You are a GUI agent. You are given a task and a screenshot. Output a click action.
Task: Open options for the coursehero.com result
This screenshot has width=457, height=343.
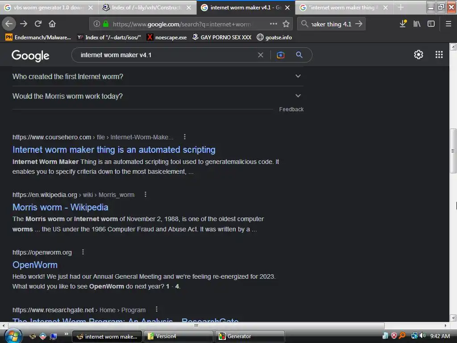184,137
